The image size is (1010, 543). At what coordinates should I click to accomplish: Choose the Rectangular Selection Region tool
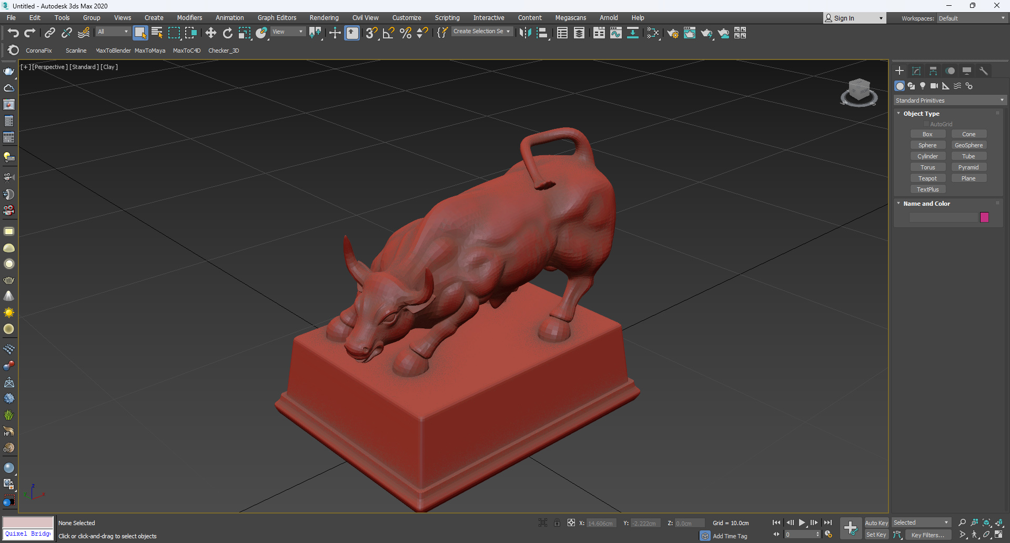(174, 33)
